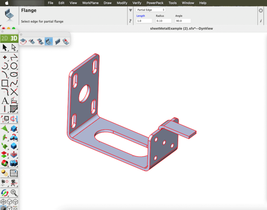
Task: Open the WorkPlane menu
Action: coord(90,3)
